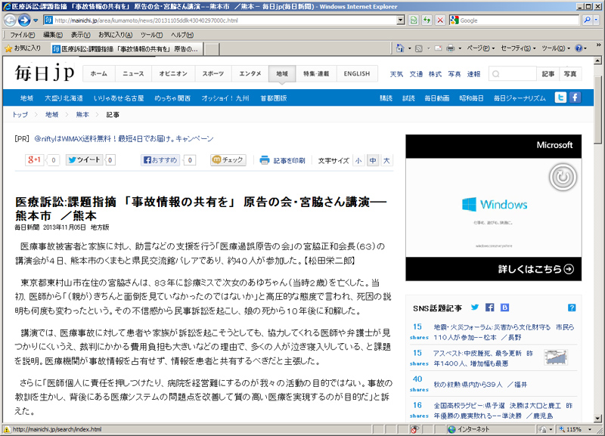
Task: Click the Read mail icon in command bar
Action: pos(438,48)
